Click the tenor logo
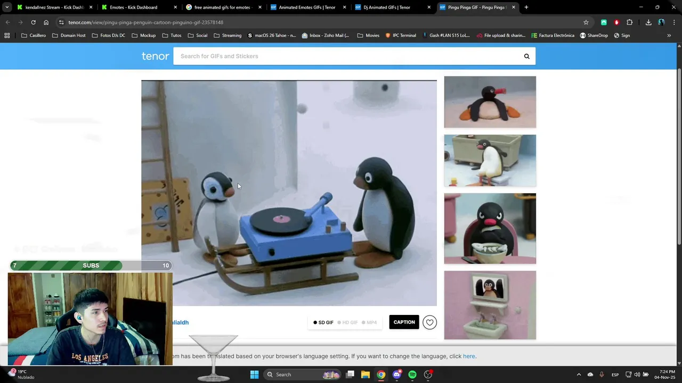This screenshot has width=682, height=383. (155, 56)
